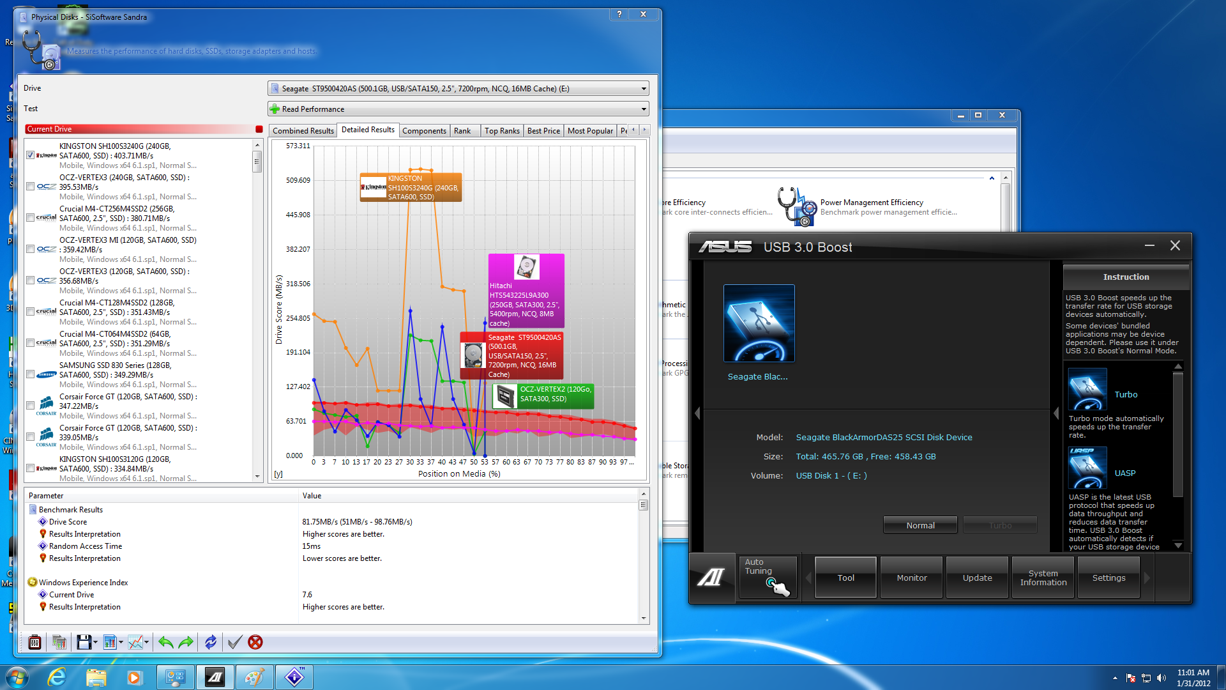Screen dimensions: 1226x690
Task: Click the red Current Drive color square
Action: 259,129
